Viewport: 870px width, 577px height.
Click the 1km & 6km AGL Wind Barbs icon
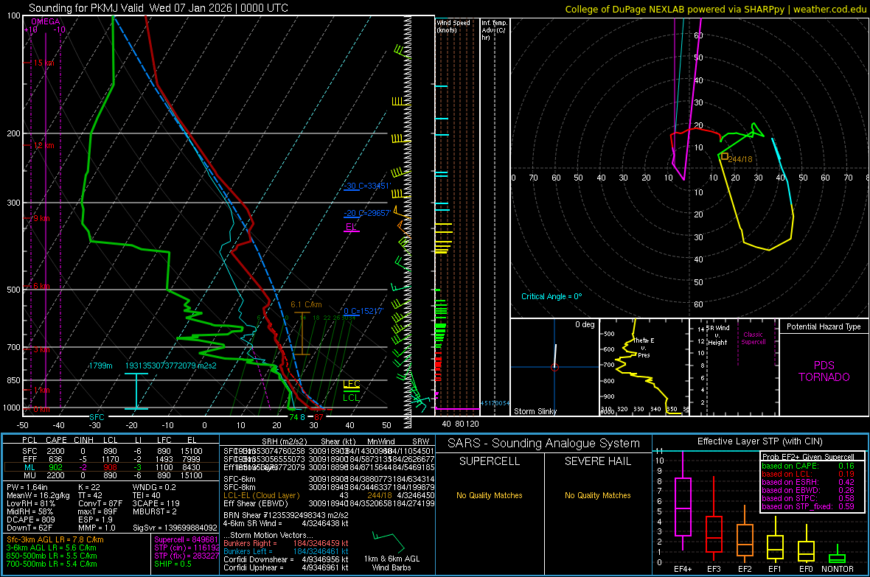coord(391,542)
